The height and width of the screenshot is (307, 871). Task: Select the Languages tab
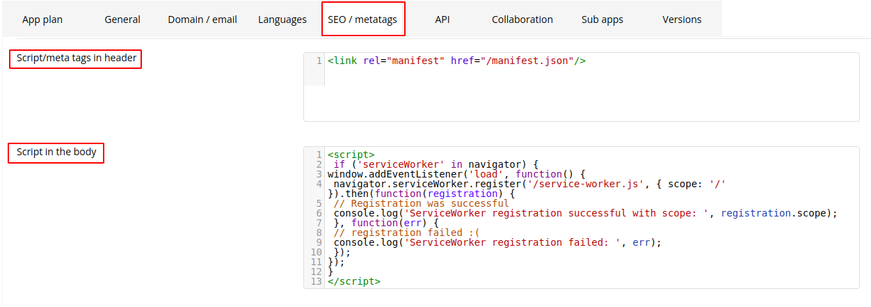tap(282, 19)
